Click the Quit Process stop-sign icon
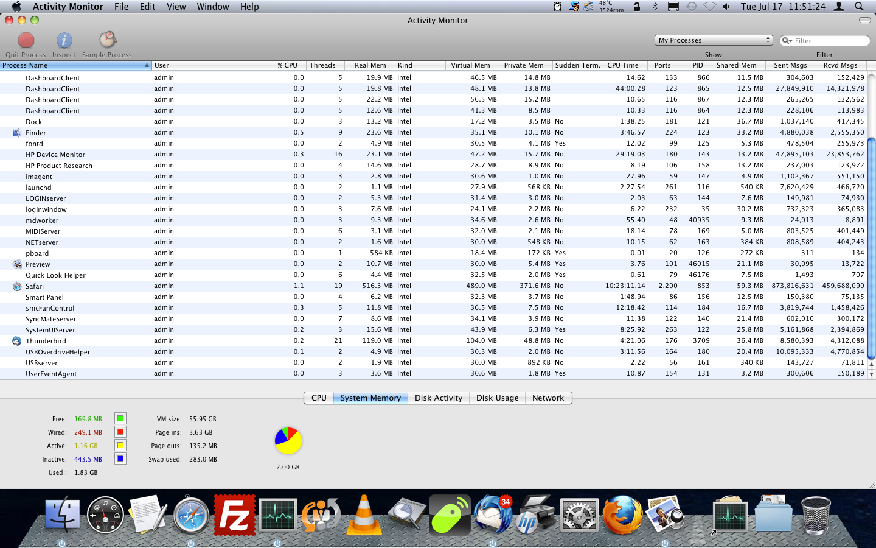Image resolution: width=876 pixels, height=548 pixels. [26, 40]
